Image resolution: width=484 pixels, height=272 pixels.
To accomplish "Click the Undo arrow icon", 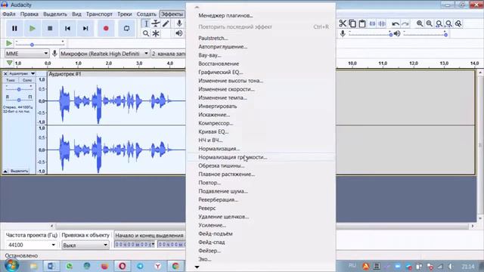I will point(396,23).
